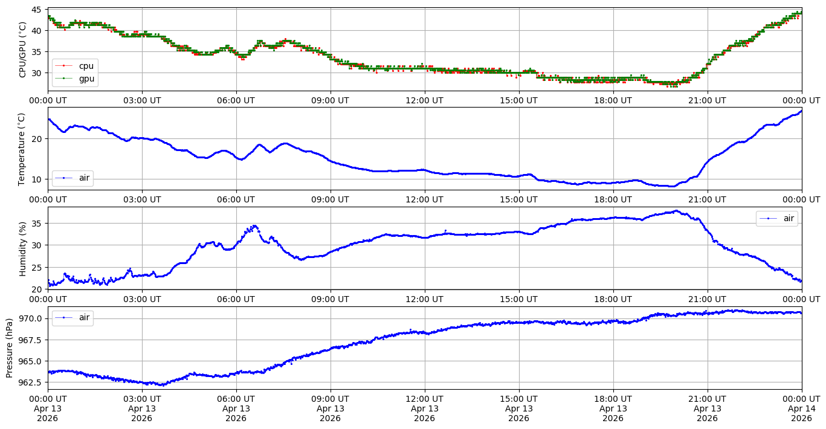Click the 12:00 UT label below the Pressure plot
The height and width of the screenshot is (429, 826).
[424, 399]
